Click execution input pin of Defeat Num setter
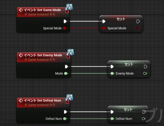The height and width of the screenshot is (126, 164). pyautogui.click(x=112, y=112)
